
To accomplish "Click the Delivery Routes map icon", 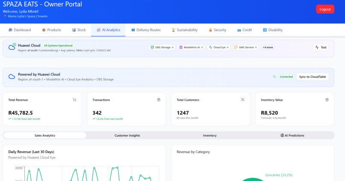I will pos(133,30).
